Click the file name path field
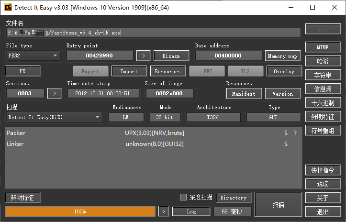Image resolution: width=346 pixels, height=222 pixels. (x=153, y=33)
